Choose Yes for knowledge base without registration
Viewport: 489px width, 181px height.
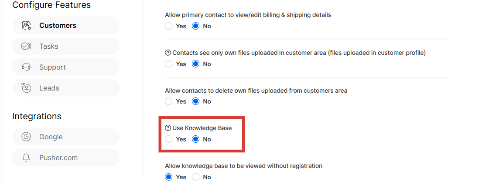pyautogui.click(x=169, y=177)
